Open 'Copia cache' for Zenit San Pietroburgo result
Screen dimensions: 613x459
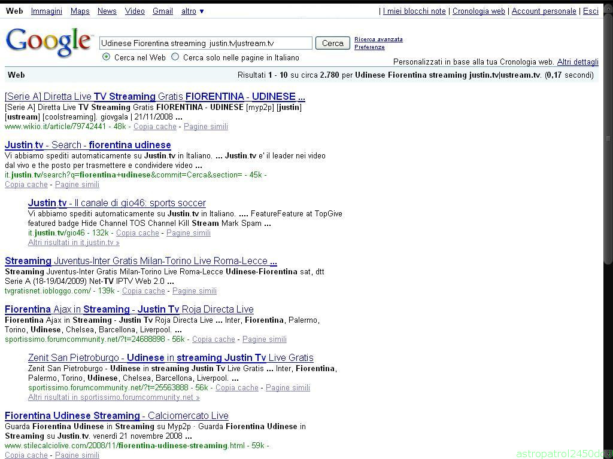pos(237,387)
